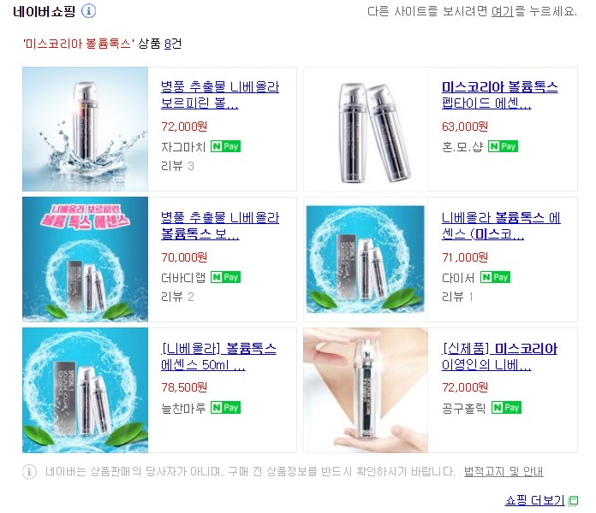Open the [신제품] 미스코리아 이영인의 product title
The width and height of the screenshot is (596, 513).
pyautogui.click(x=499, y=357)
